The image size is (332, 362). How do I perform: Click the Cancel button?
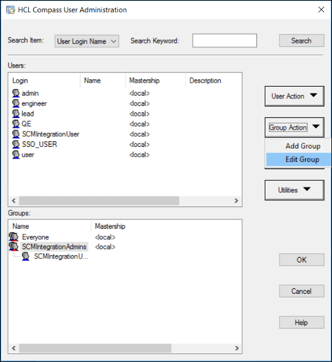tap(301, 291)
